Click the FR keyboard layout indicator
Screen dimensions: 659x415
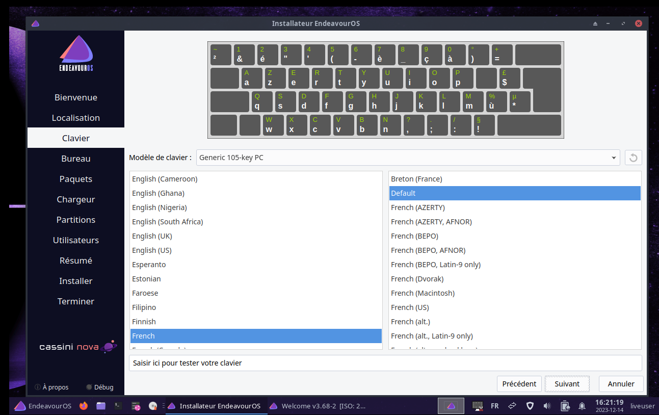pos(494,406)
